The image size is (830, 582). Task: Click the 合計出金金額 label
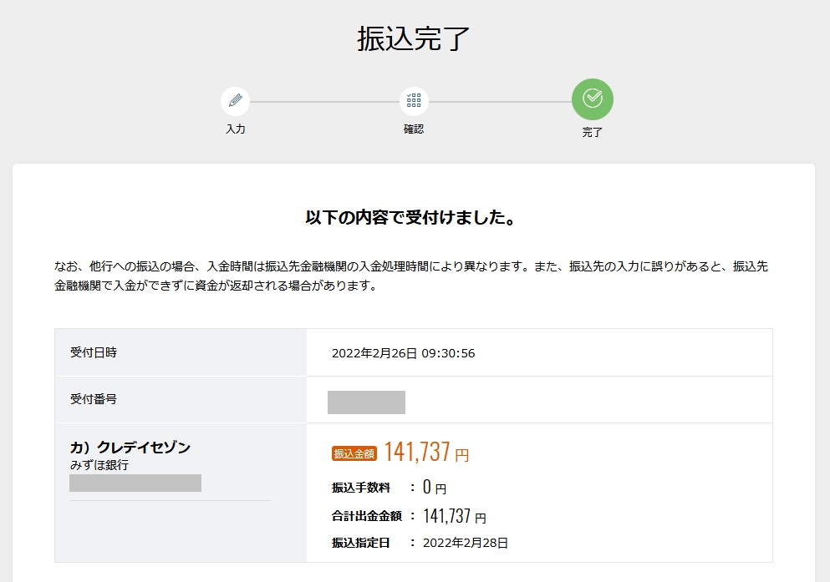367,516
